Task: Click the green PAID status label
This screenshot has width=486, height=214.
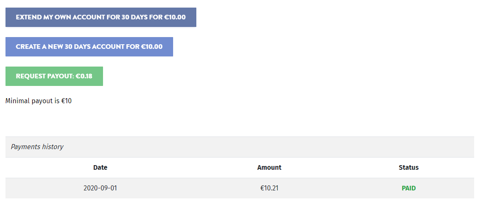Action: pyautogui.click(x=408, y=188)
